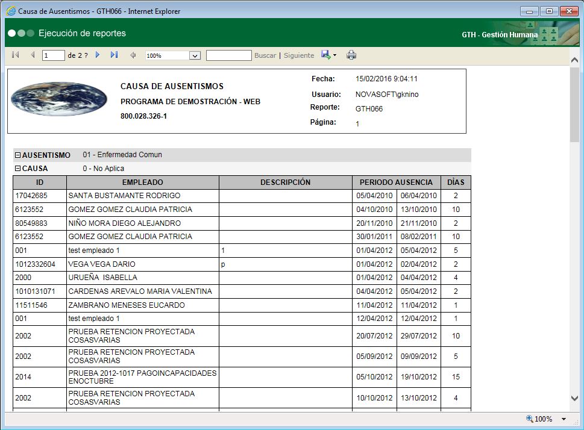The image size is (584, 430).
Task: Click the EMPLEADO column header
Action: [143, 182]
